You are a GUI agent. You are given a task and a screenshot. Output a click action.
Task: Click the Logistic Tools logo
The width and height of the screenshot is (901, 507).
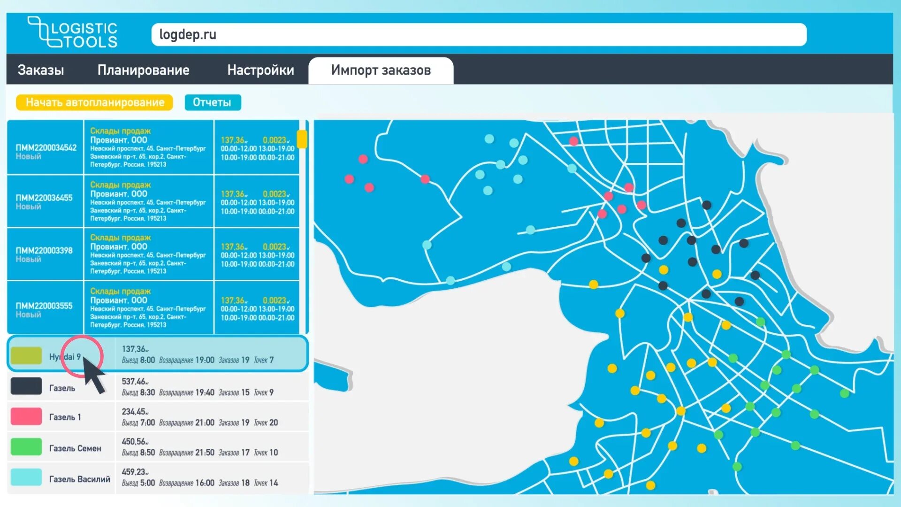[72, 32]
